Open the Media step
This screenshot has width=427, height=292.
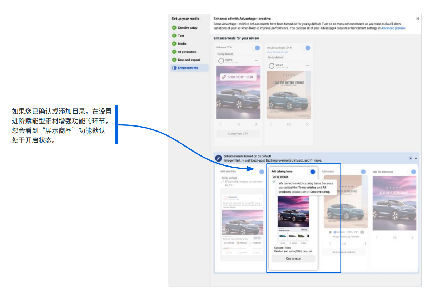182,44
